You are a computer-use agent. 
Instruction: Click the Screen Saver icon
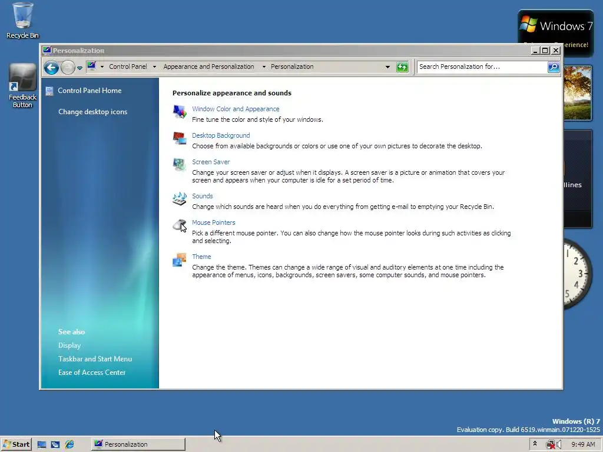tap(179, 165)
